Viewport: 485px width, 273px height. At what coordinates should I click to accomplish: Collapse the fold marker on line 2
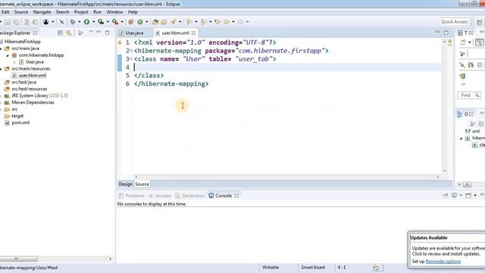[x=131, y=51]
